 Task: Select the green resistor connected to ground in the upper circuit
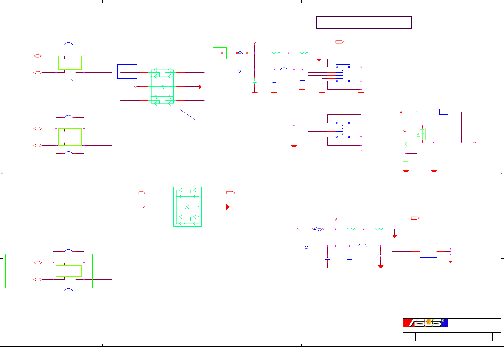304,53
